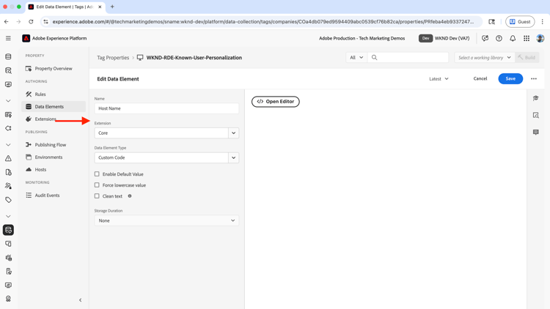Select Data Elements in sidebar
Screen dimensions: 550x309
click(x=54, y=106)
